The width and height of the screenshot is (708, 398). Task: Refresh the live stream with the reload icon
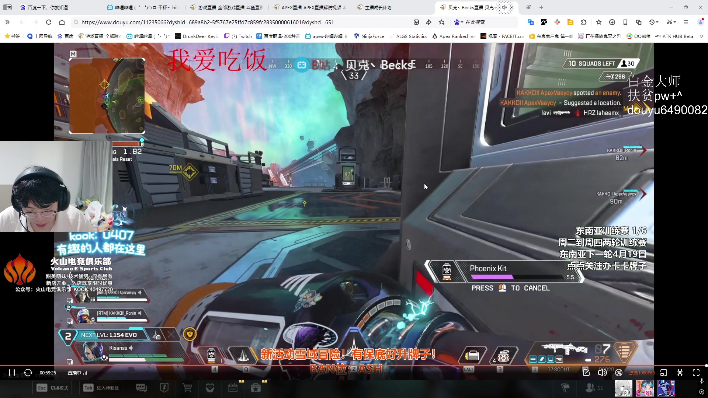click(28, 373)
